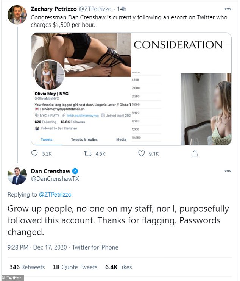The height and width of the screenshot is (281, 240).
Task: Open the @ZTPetrizzo mention link
Action: pyautogui.click(x=55, y=194)
